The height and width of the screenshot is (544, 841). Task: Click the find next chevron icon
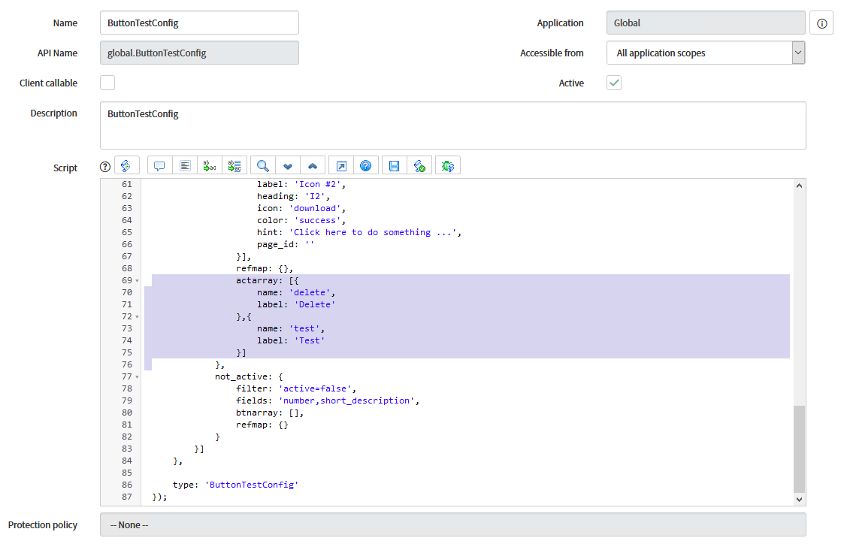[x=288, y=165]
